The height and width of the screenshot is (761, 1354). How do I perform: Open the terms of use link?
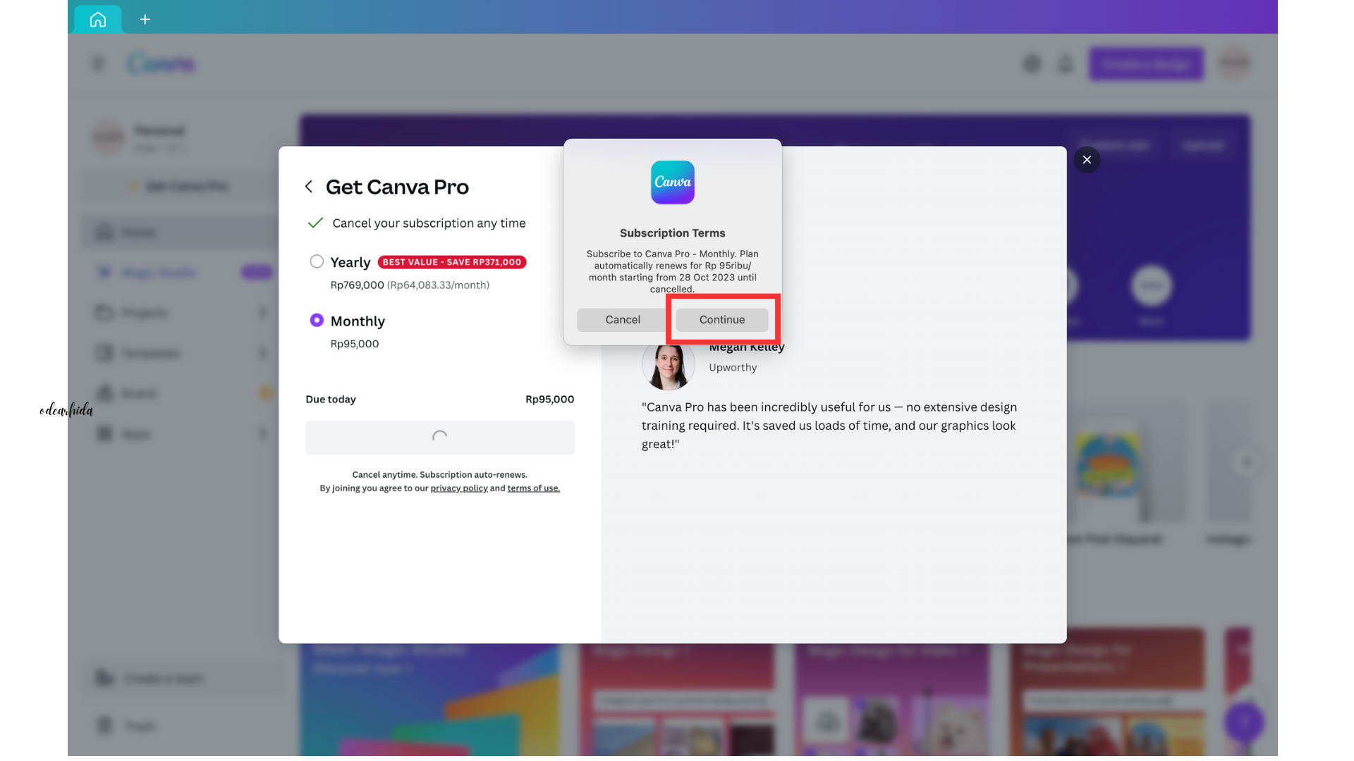click(x=533, y=488)
